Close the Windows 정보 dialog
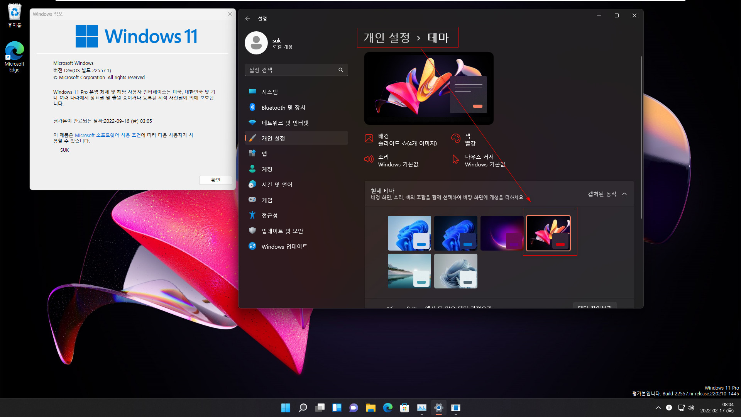Image resolution: width=741 pixels, height=417 pixels. [230, 14]
